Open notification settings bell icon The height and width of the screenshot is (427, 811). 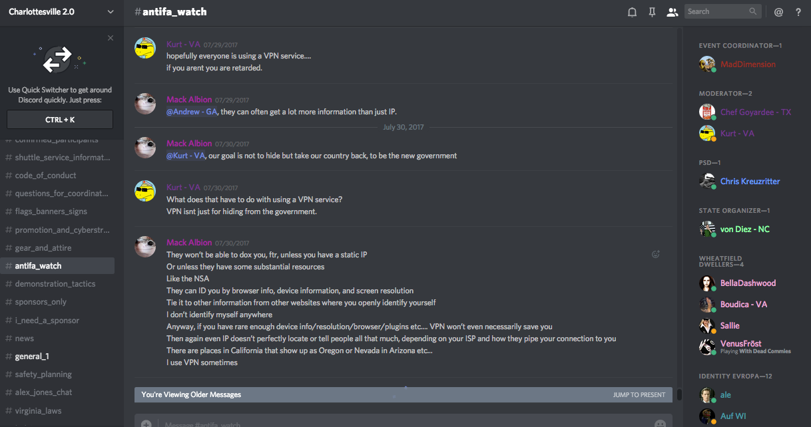[632, 12]
